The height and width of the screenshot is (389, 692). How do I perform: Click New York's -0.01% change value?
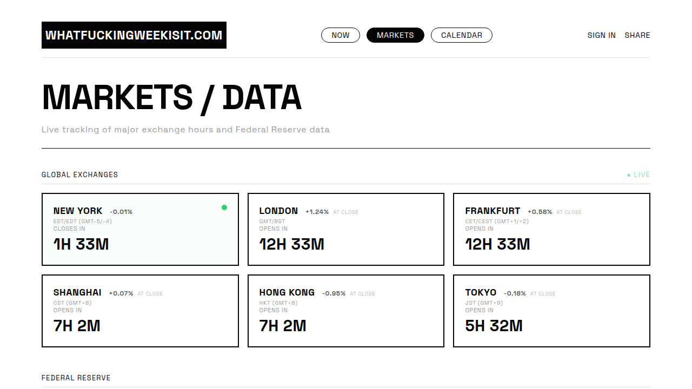click(x=121, y=212)
